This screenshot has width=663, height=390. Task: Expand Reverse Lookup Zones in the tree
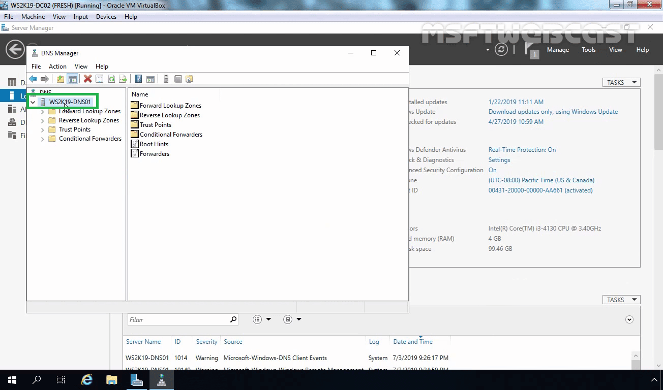coord(43,120)
